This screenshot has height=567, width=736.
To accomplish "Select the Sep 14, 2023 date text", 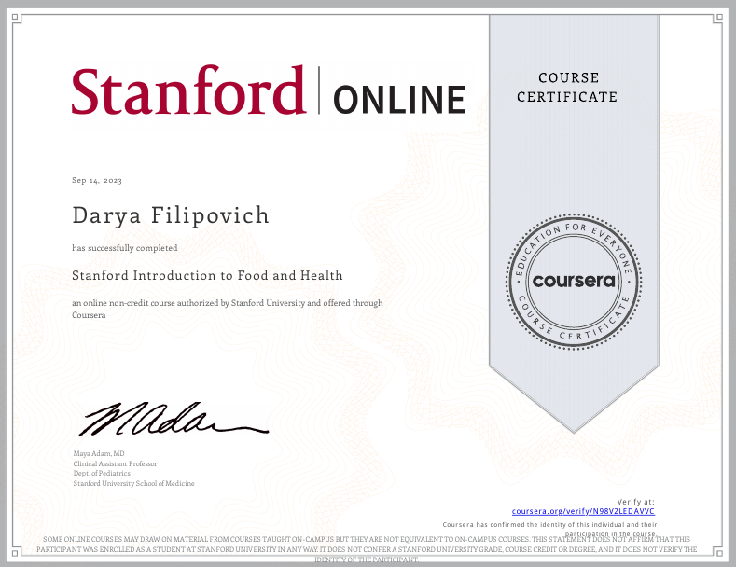I will pos(97,180).
